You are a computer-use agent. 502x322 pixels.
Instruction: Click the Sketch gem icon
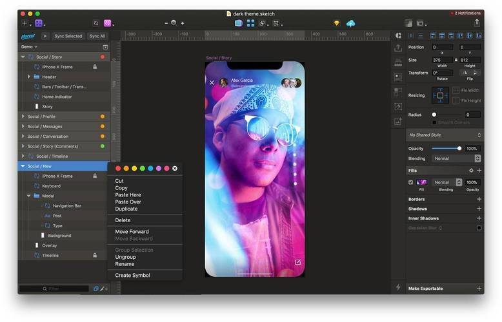pyautogui.click(x=336, y=23)
